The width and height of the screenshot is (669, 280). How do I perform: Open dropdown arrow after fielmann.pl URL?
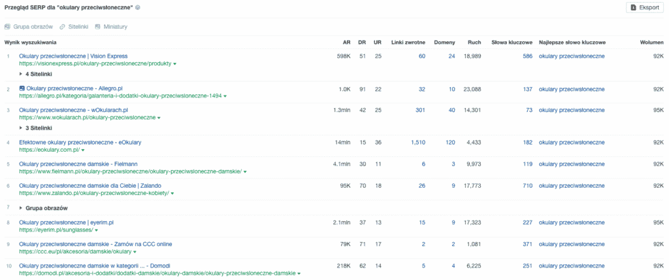tap(245, 171)
